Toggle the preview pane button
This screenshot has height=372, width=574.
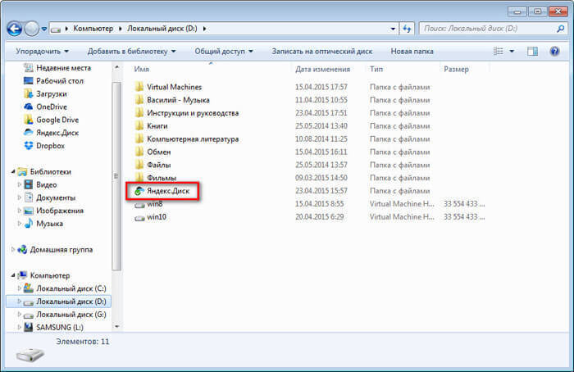(x=532, y=51)
